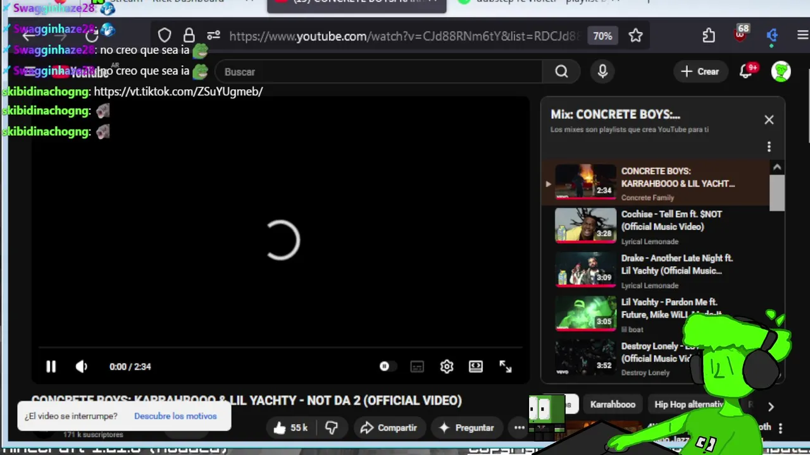This screenshot has height=455, width=810.
Task: Start voice search with microphone
Action: tap(602, 72)
